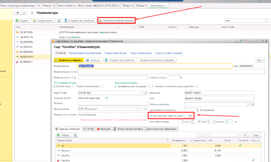Click open-item icon beside Код ТН ВЭД
The width and height of the screenshot is (271, 162).
146,93
